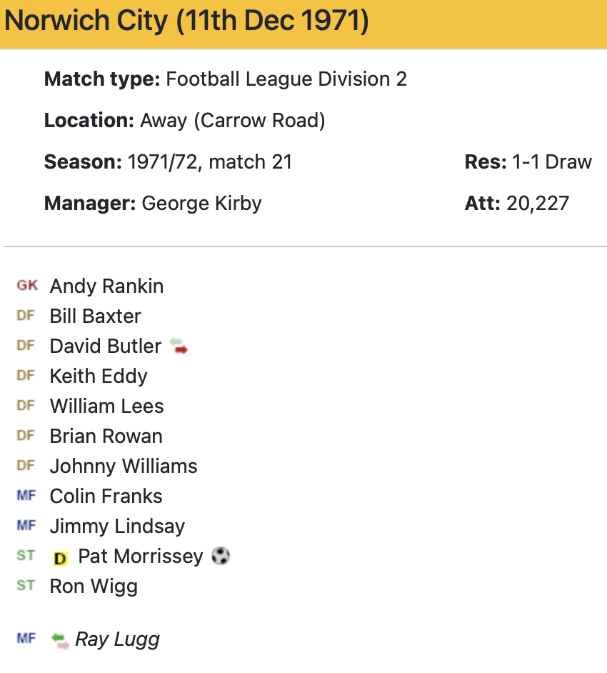Screen dimensions: 607x673
Task: Select player Jimmy Lindsay
Action: pos(117,527)
